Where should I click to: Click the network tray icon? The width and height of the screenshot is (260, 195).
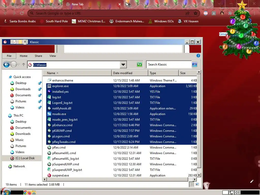click(x=232, y=192)
